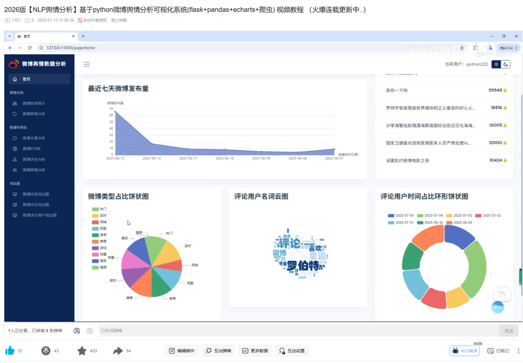Screen dimensions: 523x363
Task: Click the user-circle icon beside 微博IP分析
Action: 15,149
